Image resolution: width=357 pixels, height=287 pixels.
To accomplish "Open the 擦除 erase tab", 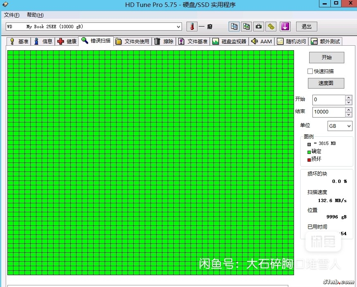I will (x=164, y=41).
